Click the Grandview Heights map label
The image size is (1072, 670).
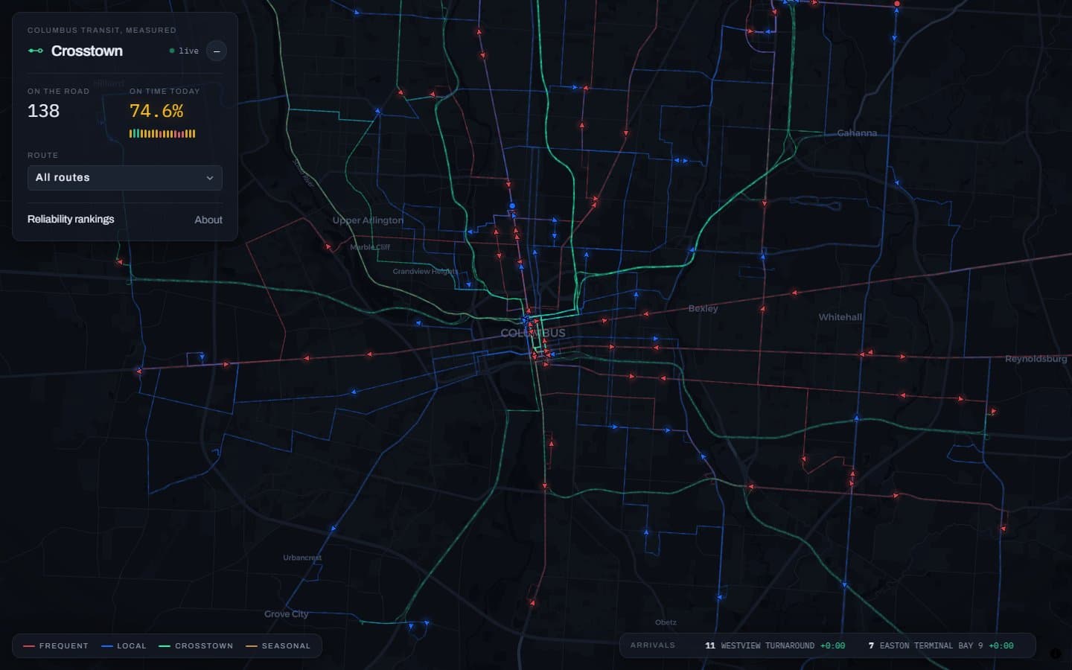point(426,272)
